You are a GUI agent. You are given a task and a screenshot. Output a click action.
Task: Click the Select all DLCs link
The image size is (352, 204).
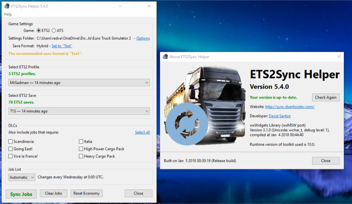point(142,132)
